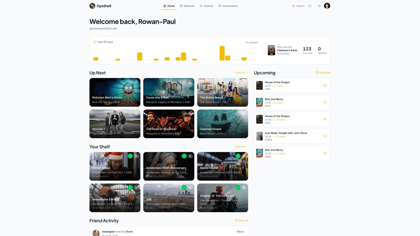Open the user profile avatar menu

[x=327, y=6]
